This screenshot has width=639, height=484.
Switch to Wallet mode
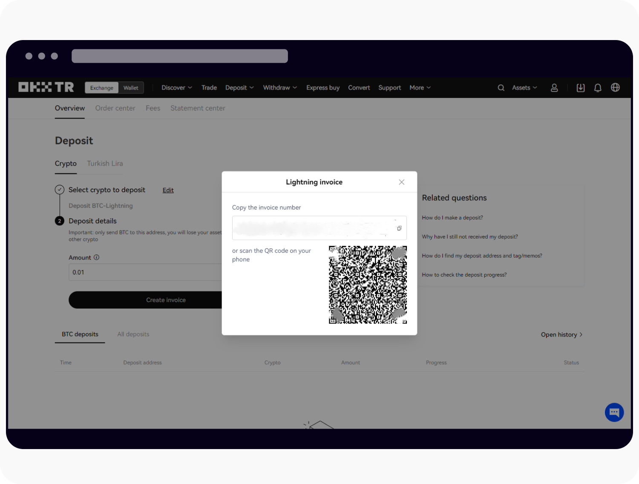point(131,87)
